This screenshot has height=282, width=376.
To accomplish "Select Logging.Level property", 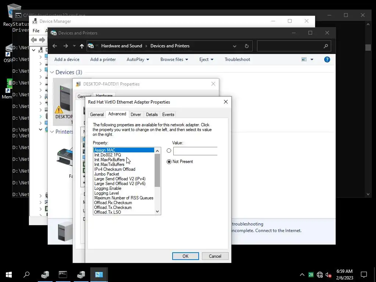I will click(x=106, y=193).
